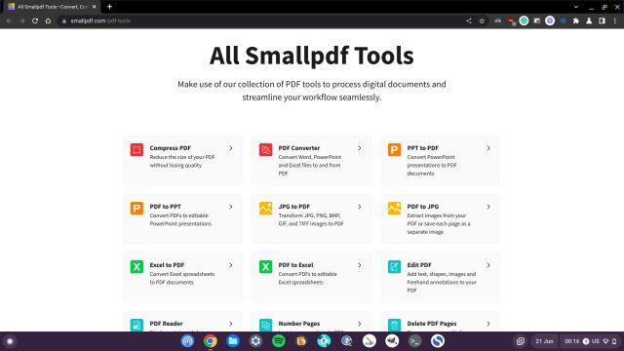Click the PDF to JPG chevron arrow
624x351 pixels.
(488, 207)
